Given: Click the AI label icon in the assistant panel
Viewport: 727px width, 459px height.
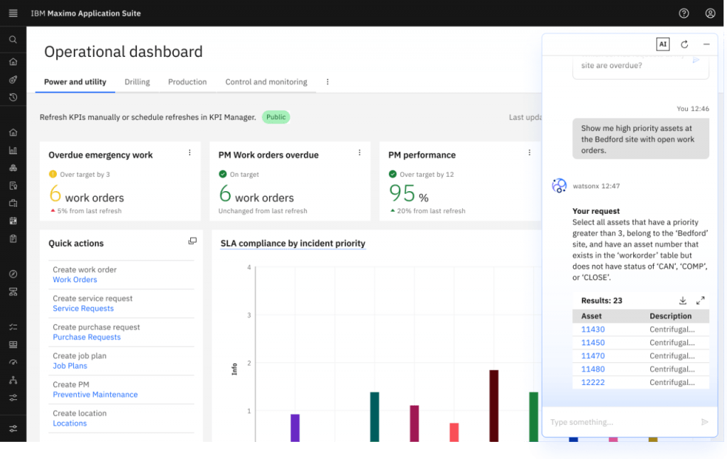Looking at the screenshot, I should tap(662, 43).
